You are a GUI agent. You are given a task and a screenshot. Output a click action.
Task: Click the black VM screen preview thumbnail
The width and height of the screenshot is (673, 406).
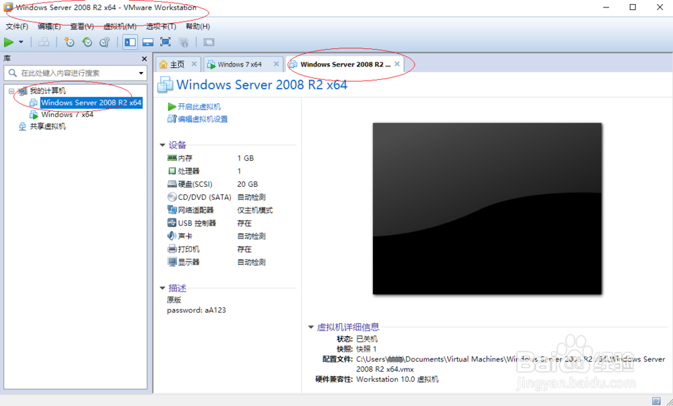487,209
